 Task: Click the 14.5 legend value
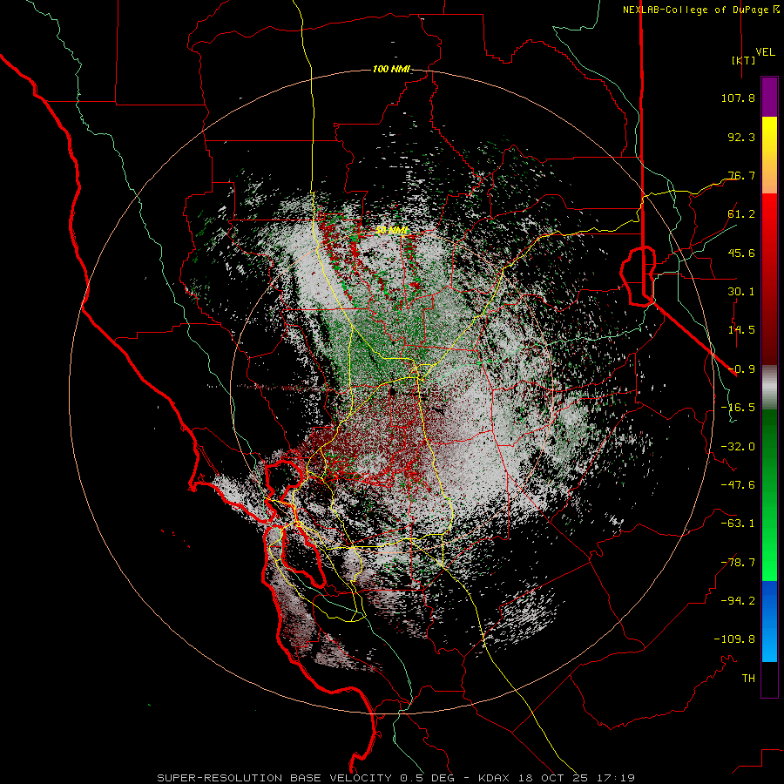click(741, 330)
